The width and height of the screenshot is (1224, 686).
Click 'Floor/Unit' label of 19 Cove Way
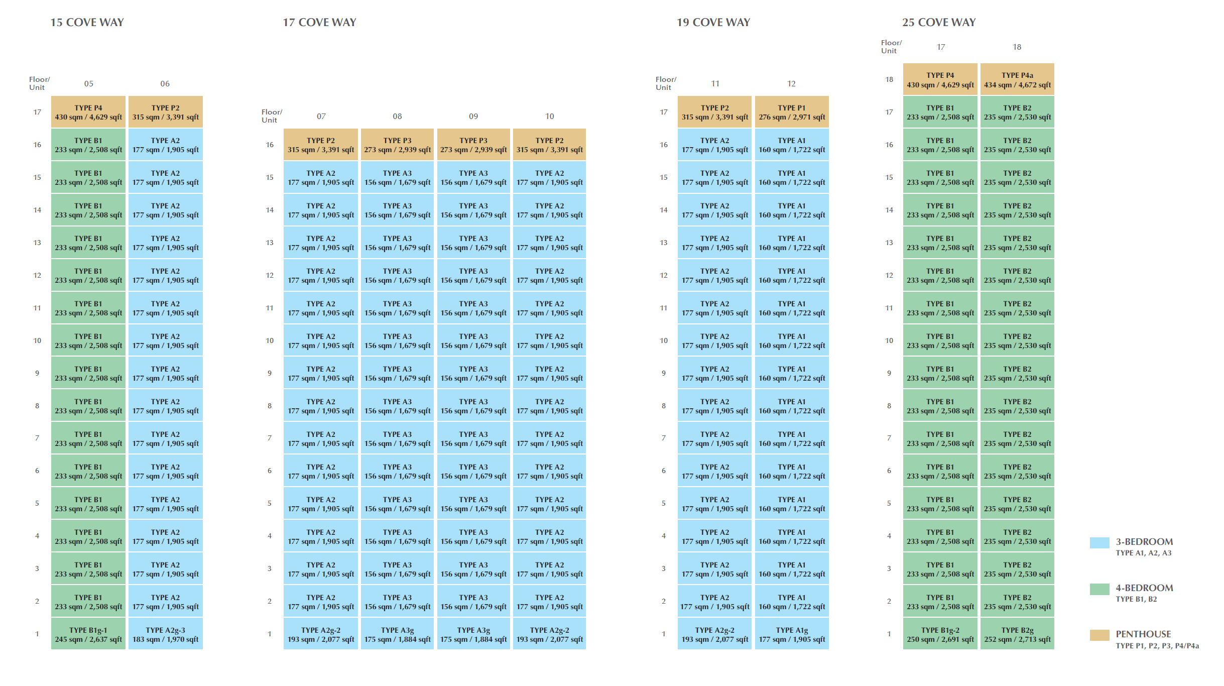click(666, 83)
